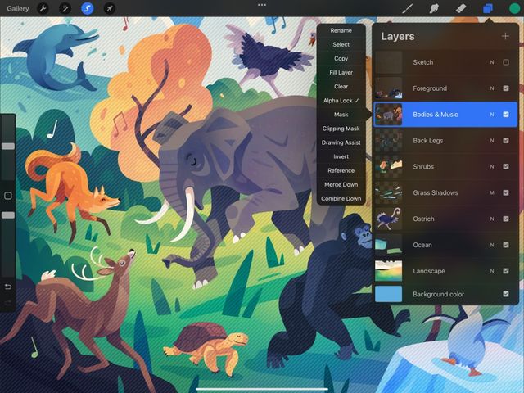
Task: Hide the Foreground layer
Action: 506,88
